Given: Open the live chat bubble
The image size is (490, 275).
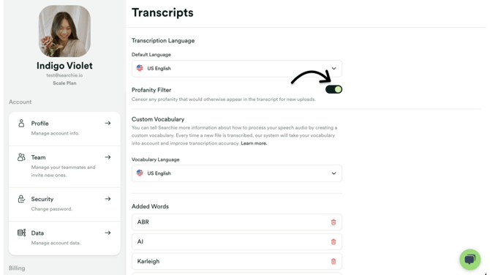Looking at the screenshot, I should [470, 260].
